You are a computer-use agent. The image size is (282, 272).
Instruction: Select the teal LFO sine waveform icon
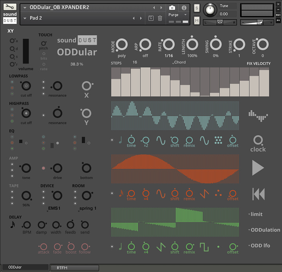click(161, 140)
